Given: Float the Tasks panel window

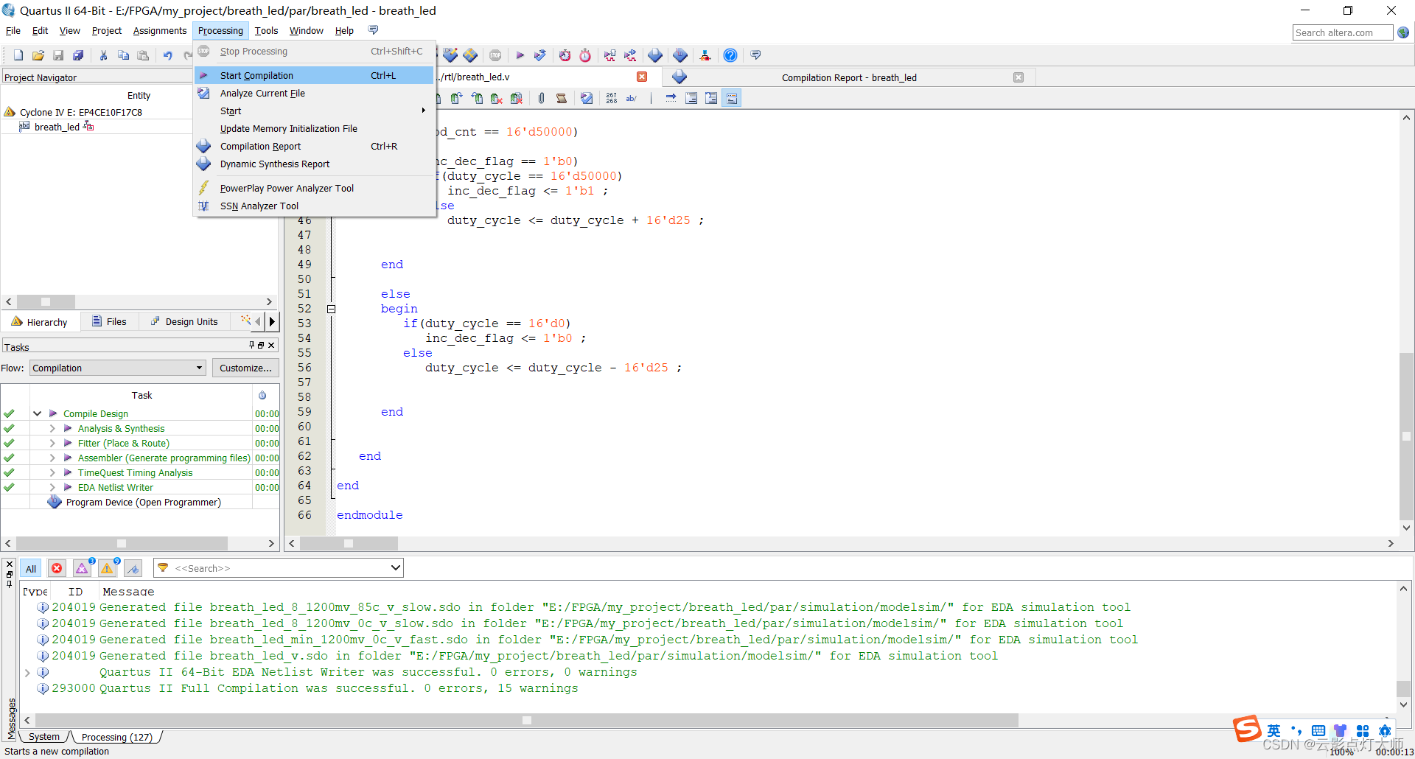Looking at the screenshot, I should click(x=261, y=345).
